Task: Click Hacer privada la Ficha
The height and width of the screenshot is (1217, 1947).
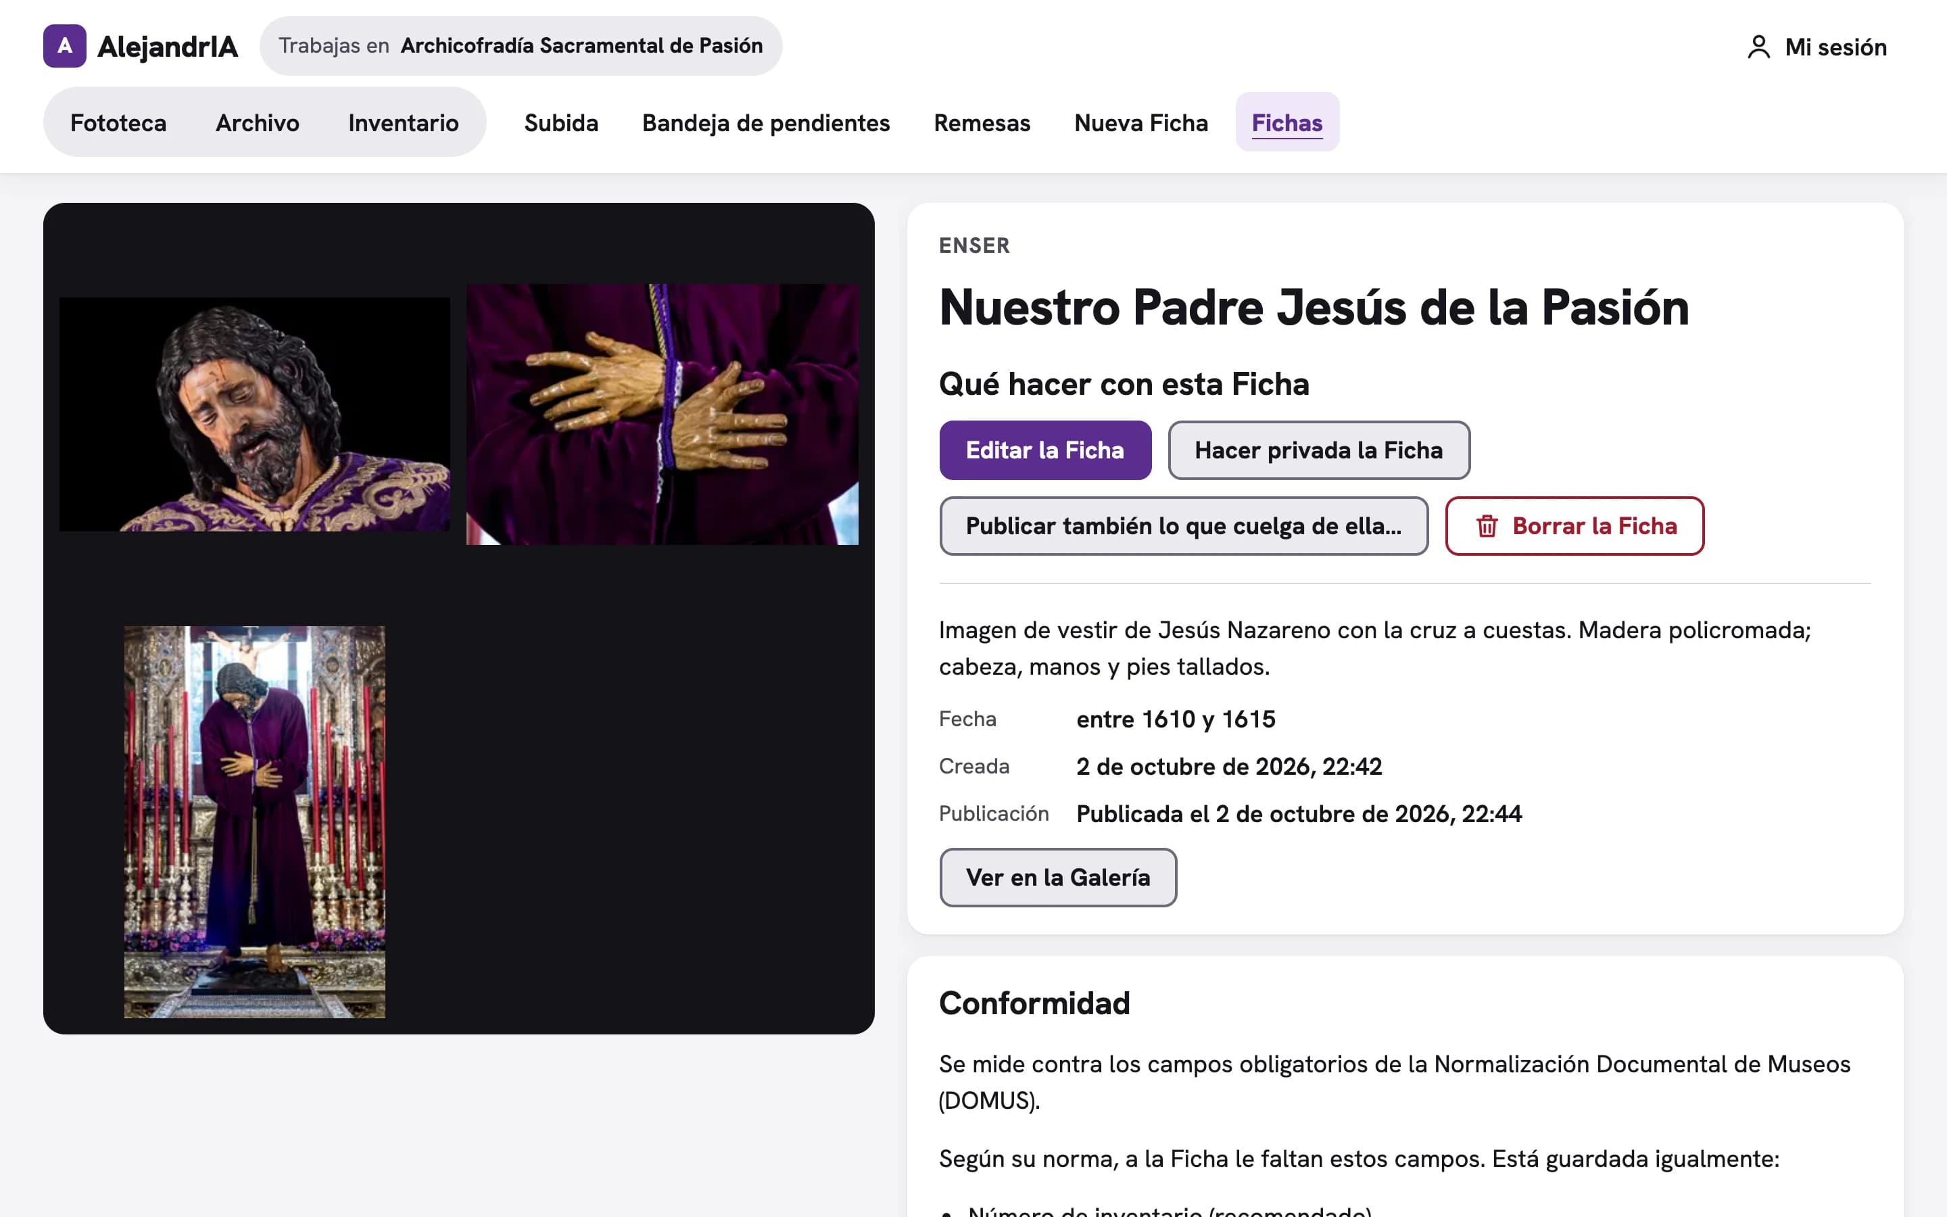Action: point(1319,450)
